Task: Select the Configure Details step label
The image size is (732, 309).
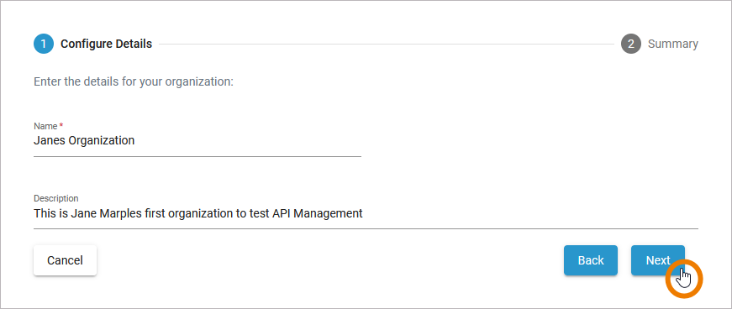Action: coord(107,44)
